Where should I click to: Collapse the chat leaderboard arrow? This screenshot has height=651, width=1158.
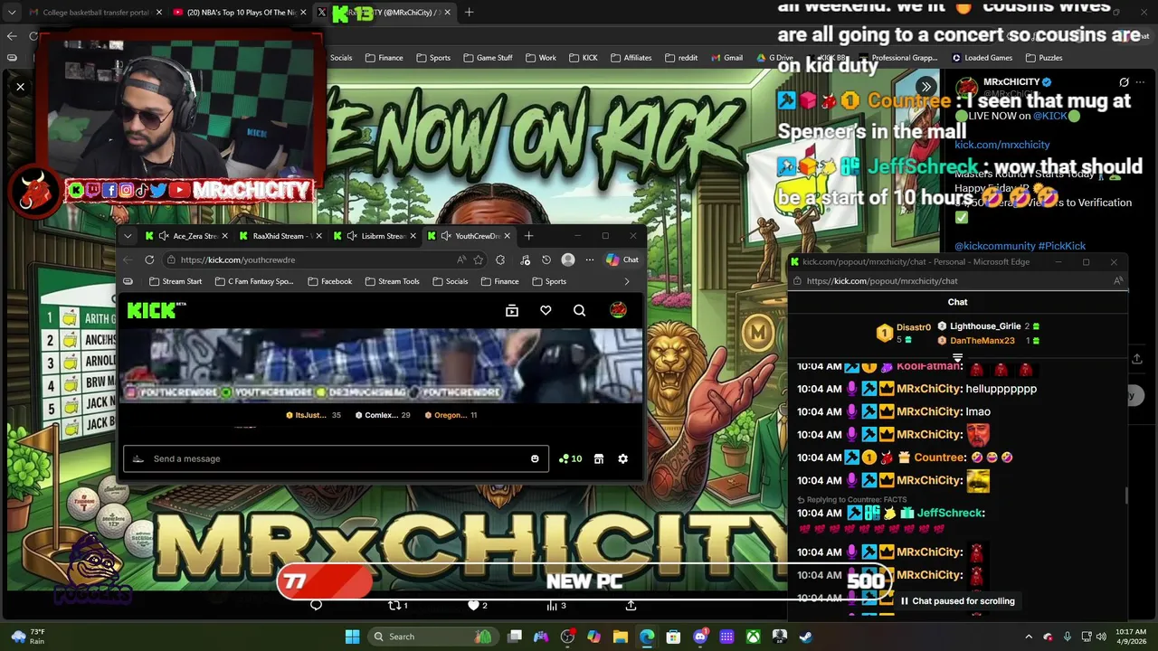[957, 358]
